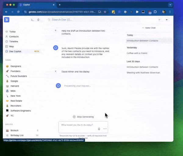183x156 pixels.
Task: Click the play-shaped extension icon
Action: [x=137, y=12]
